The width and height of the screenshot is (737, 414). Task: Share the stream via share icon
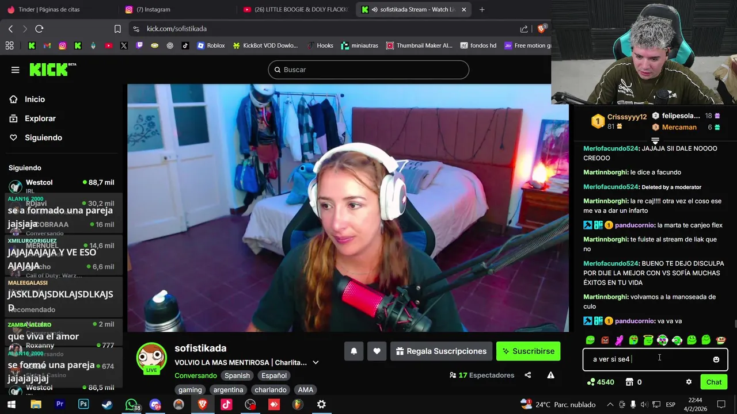[527, 375]
